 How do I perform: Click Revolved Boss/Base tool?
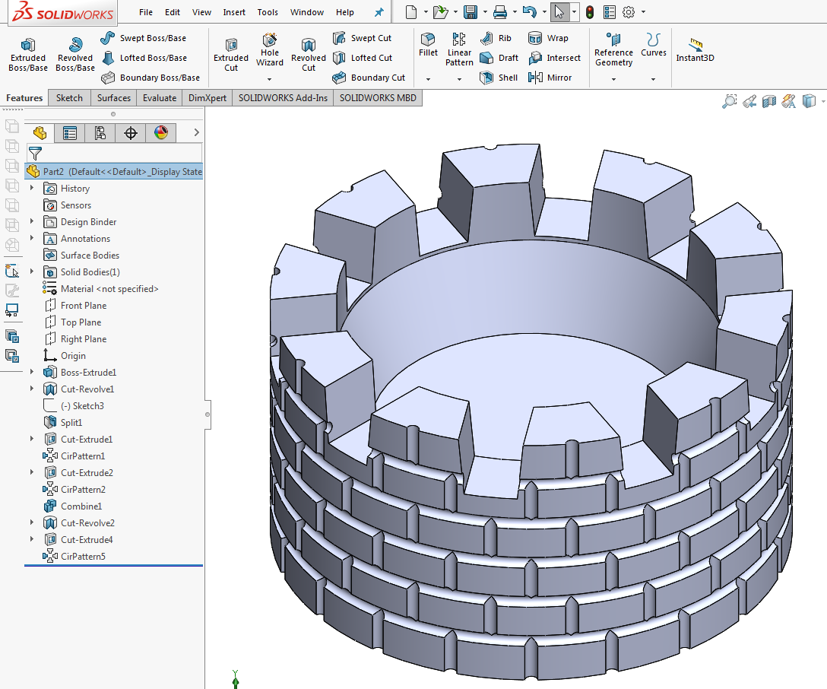tap(75, 54)
